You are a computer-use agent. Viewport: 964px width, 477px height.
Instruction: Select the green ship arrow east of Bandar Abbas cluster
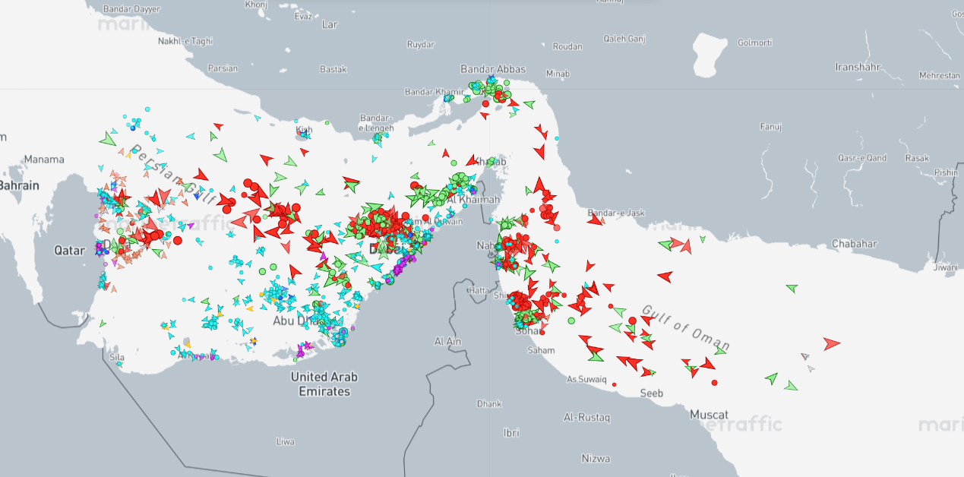(x=529, y=104)
